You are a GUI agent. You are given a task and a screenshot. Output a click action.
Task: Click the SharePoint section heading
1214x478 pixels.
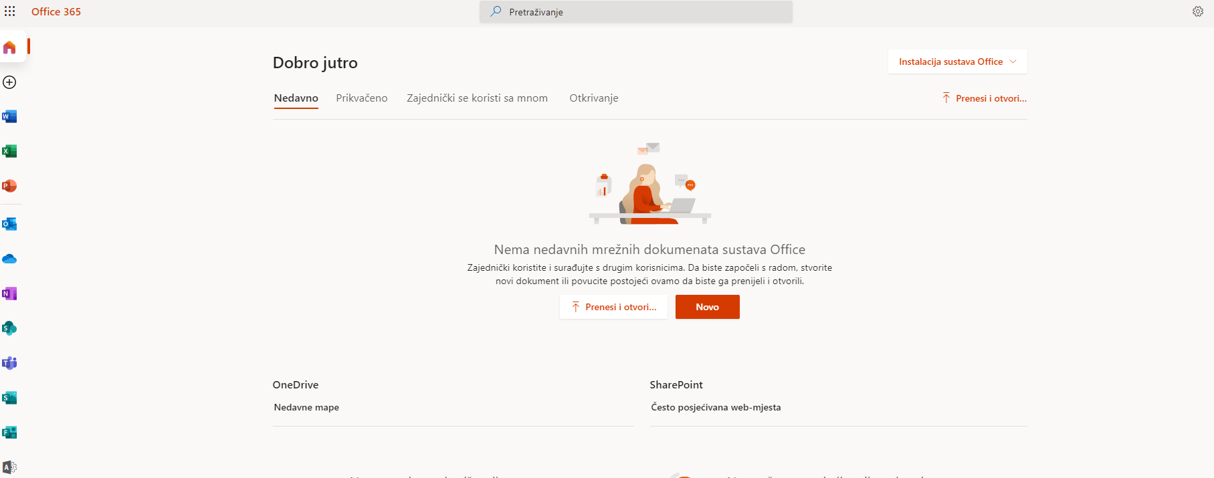point(676,384)
